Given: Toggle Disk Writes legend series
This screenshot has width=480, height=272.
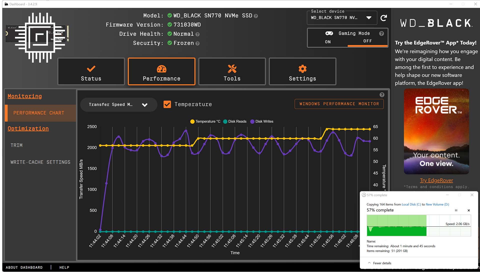Looking at the screenshot, I should pyautogui.click(x=262, y=122).
